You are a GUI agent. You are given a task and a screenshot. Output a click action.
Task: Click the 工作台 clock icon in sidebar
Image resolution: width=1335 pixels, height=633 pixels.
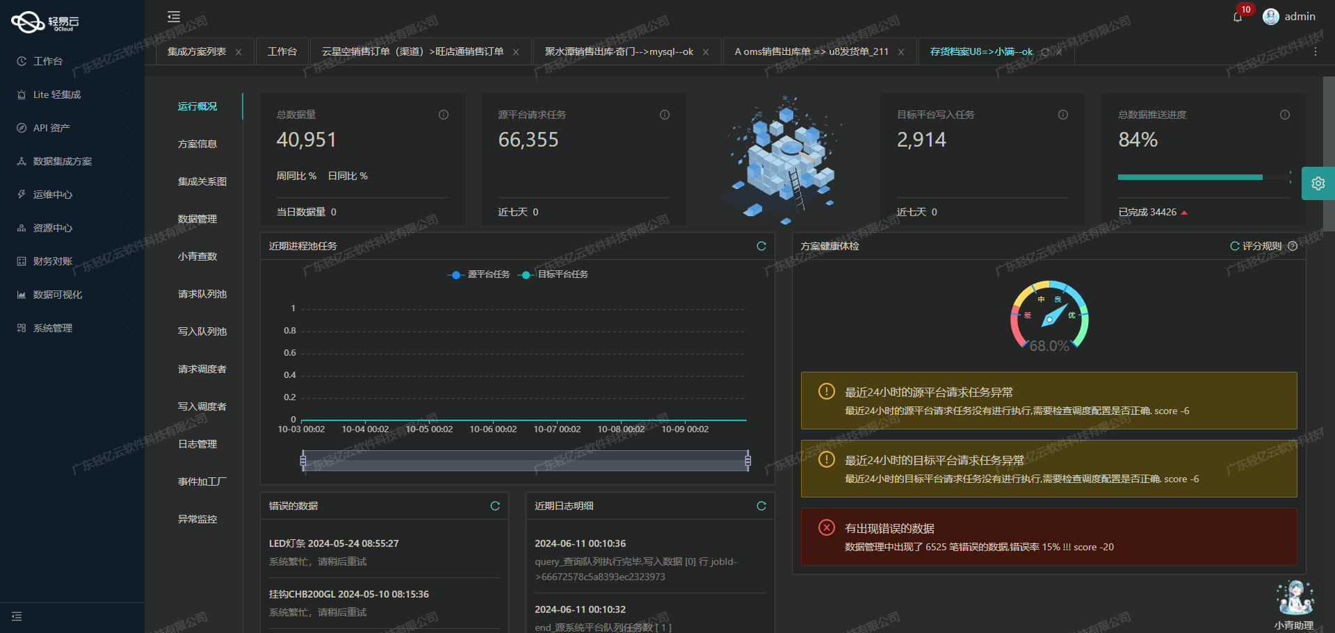(22, 61)
